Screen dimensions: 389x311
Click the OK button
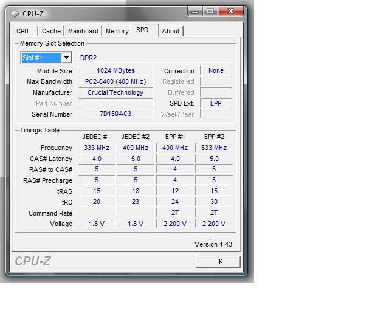218,262
